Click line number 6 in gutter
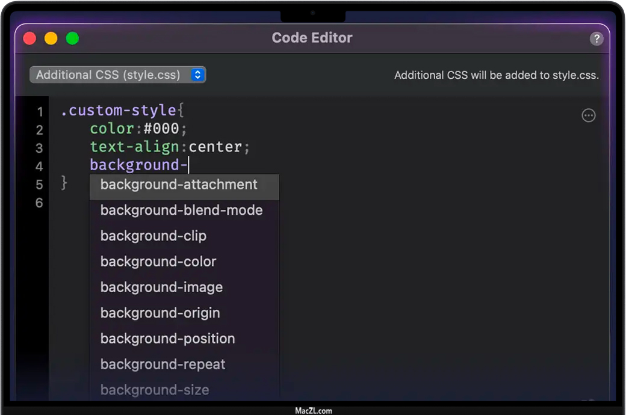The height and width of the screenshot is (415, 626). (x=40, y=203)
